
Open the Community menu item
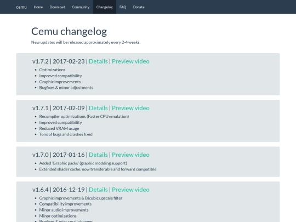(x=81, y=7)
